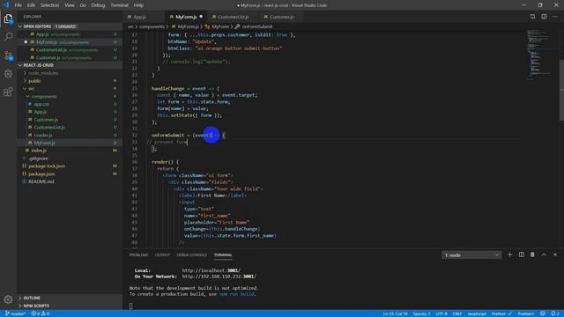The image size is (564, 317).
Task: Close the terminal panel
Action: click(x=555, y=254)
